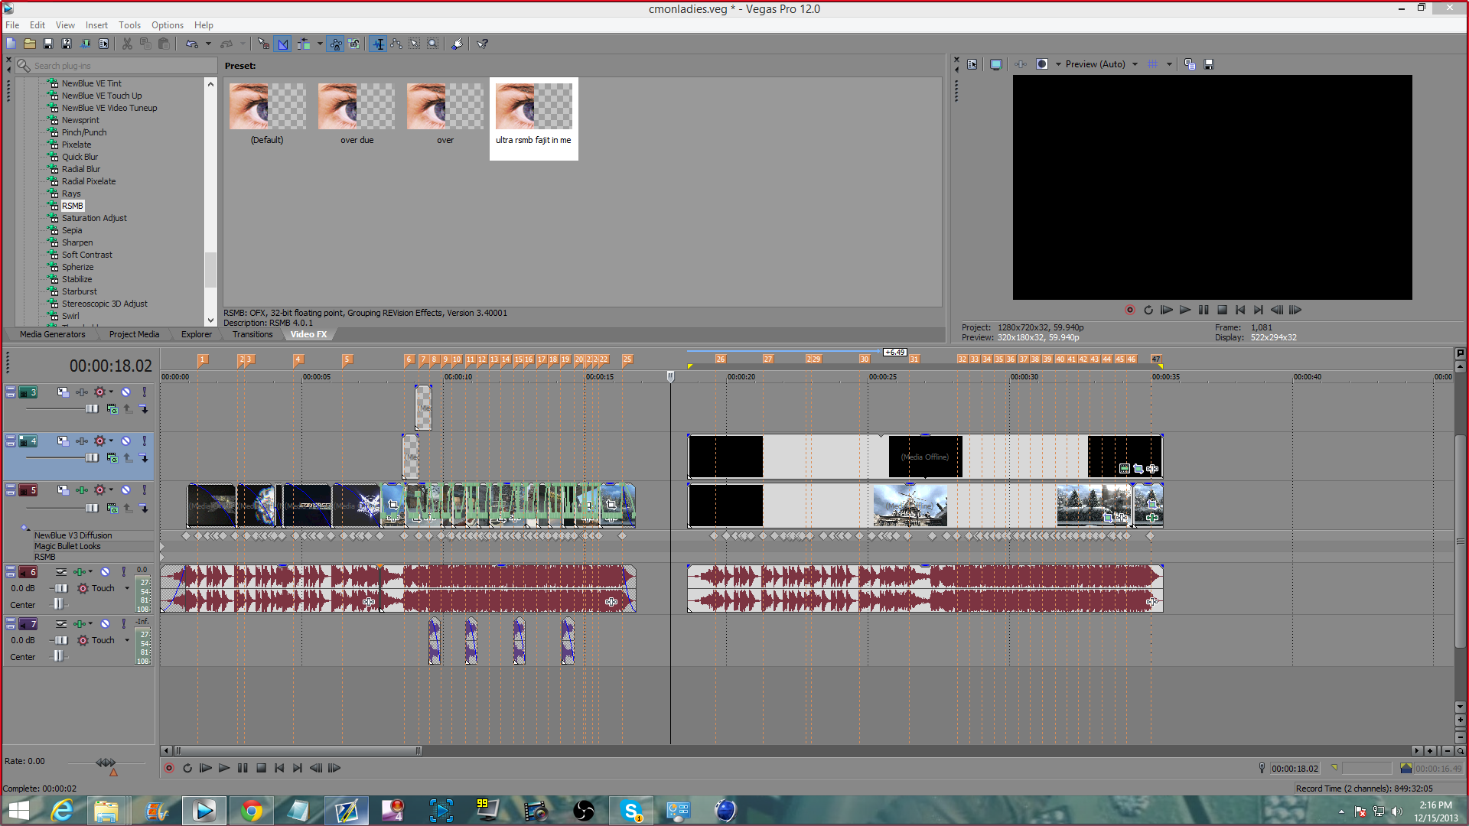
Task: Open Track FX on track 5
Action: pos(82,490)
